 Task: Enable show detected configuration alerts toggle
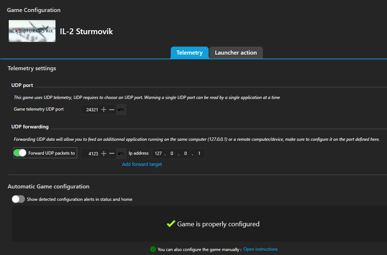18,199
